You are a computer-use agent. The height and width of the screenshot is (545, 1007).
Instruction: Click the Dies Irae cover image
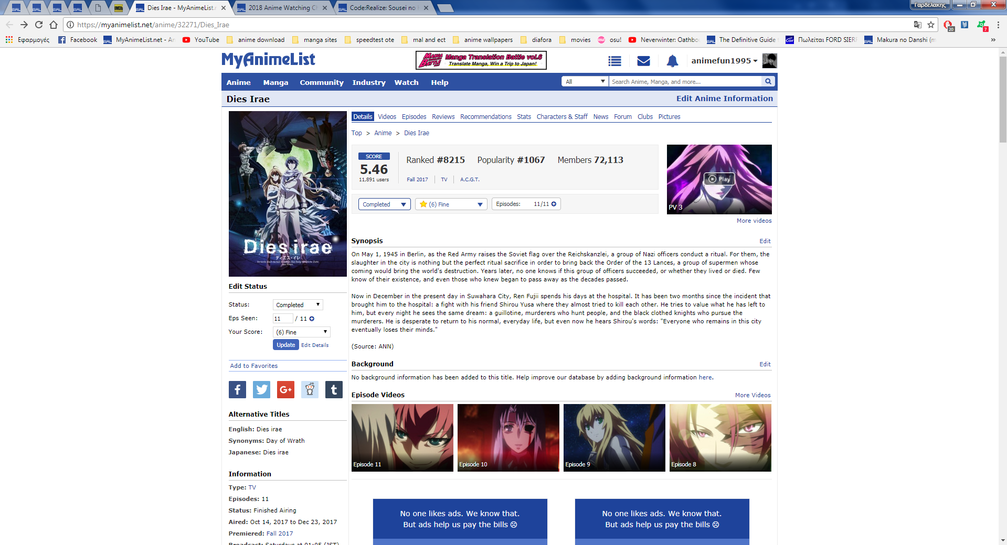[x=288, y=194]
